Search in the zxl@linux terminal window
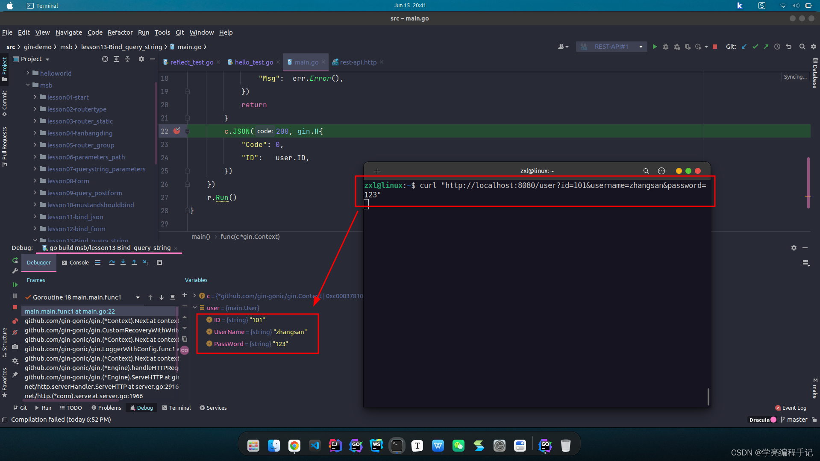This screenshot has width=820, height=461. click(646, 171)
